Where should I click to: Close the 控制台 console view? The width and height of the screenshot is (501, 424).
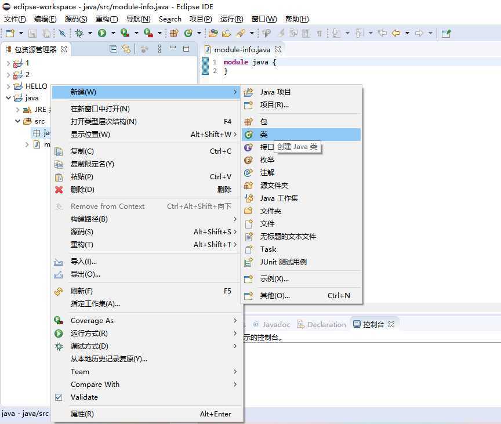point(391,324)
